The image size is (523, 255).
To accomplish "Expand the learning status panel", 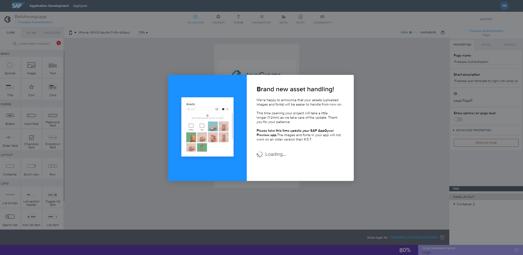I will coord(516,250).
